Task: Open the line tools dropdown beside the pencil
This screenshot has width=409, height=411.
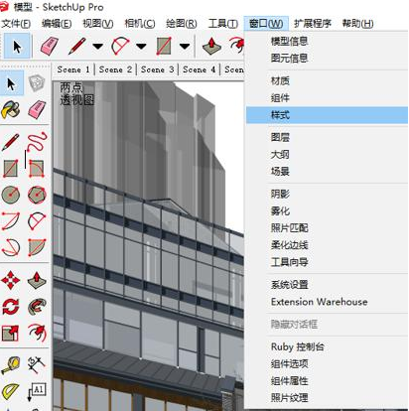Action: pyautogui.click(x=97, y=46)
